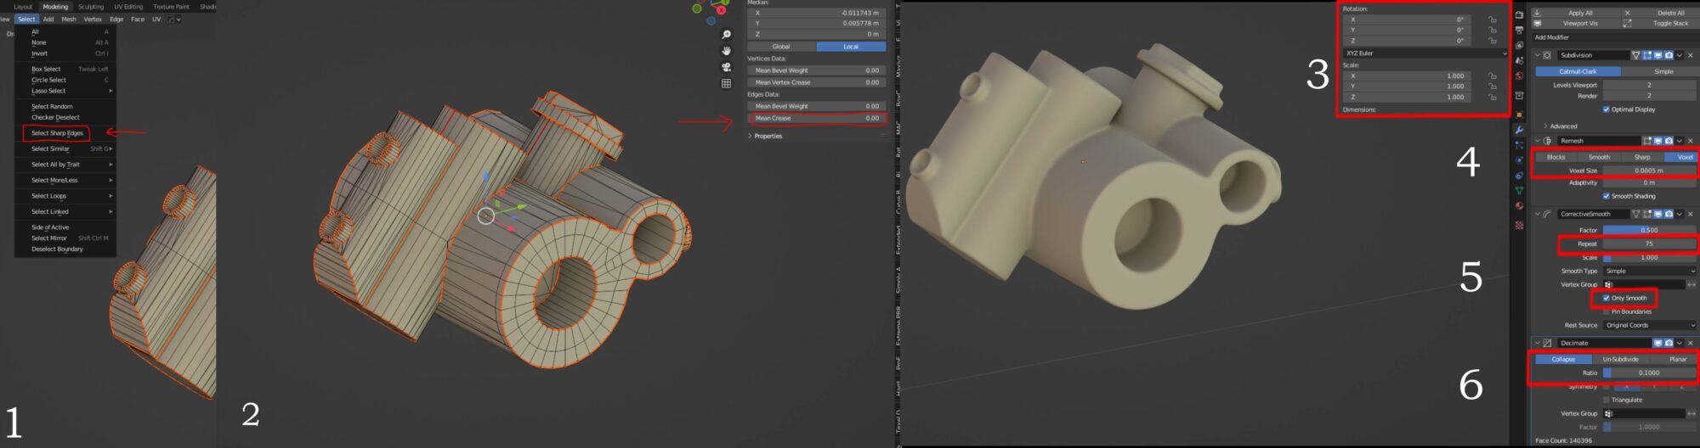Open the Modifier properties wrench tab
The height and width of the screenshot is (448, 1700).
point(1519,130)
